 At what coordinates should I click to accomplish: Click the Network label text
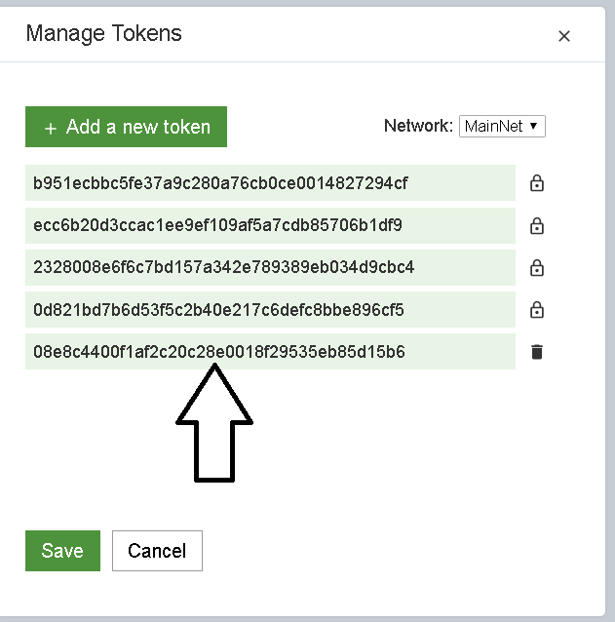point(418,126)
